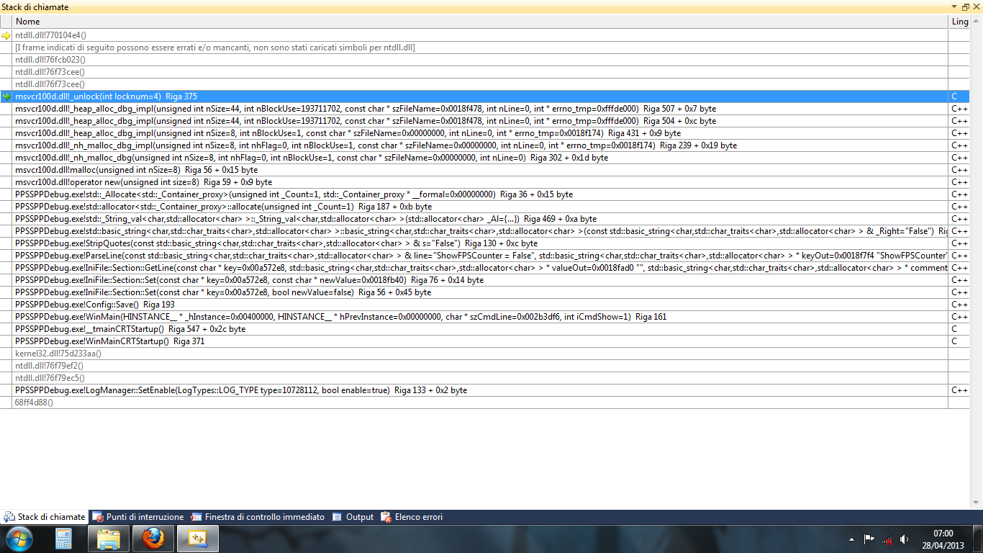Maximize the Stack di chiamate panel

coord(966,6)
